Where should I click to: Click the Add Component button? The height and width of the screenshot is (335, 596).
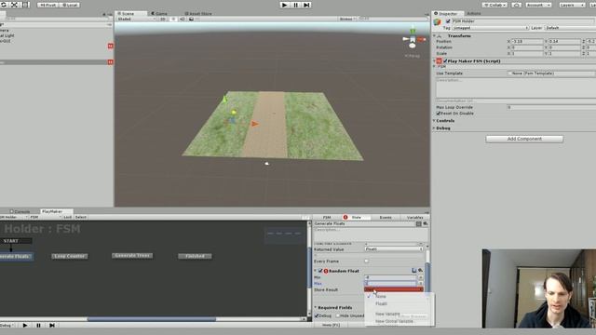coord(524,139)
